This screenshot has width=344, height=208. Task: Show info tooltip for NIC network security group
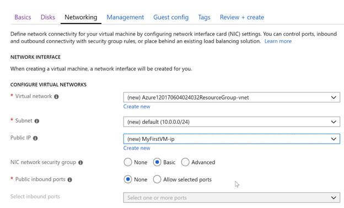(x=80, y=163)
